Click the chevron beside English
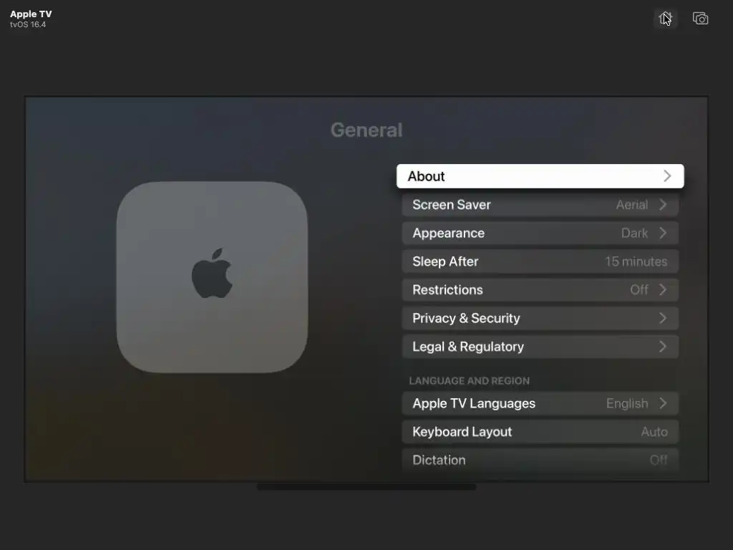The width and height of the screenshot is (733, 550). (663, 404)
